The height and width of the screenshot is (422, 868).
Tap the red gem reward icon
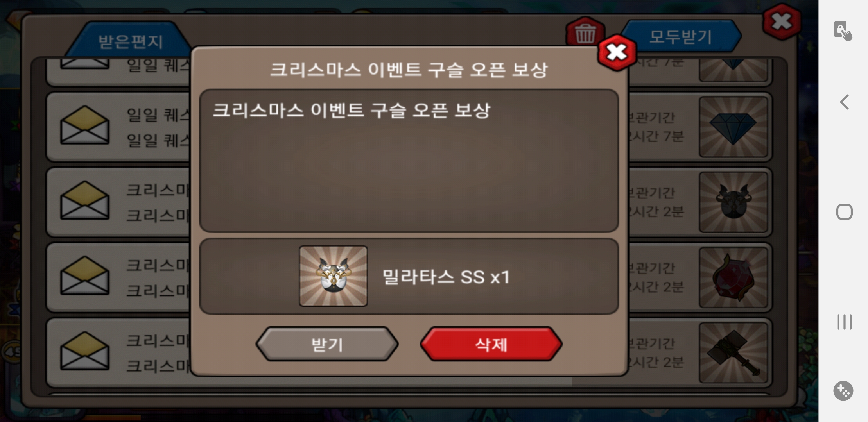point(733,277)
